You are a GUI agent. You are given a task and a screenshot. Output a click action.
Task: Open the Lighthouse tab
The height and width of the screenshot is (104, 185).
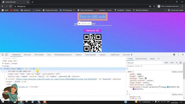tap(115, 55)
